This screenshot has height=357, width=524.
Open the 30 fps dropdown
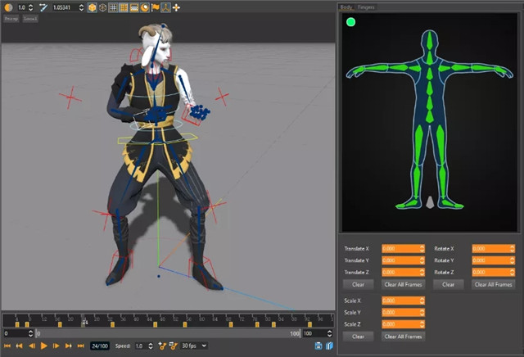[194, 346]
